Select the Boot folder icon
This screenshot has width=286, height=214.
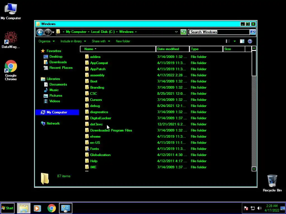(x=87, y=81)
